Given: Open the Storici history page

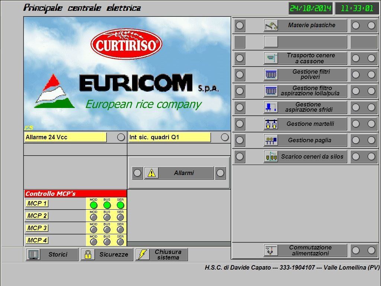Looking at the screenshot, I should (52, 254).
